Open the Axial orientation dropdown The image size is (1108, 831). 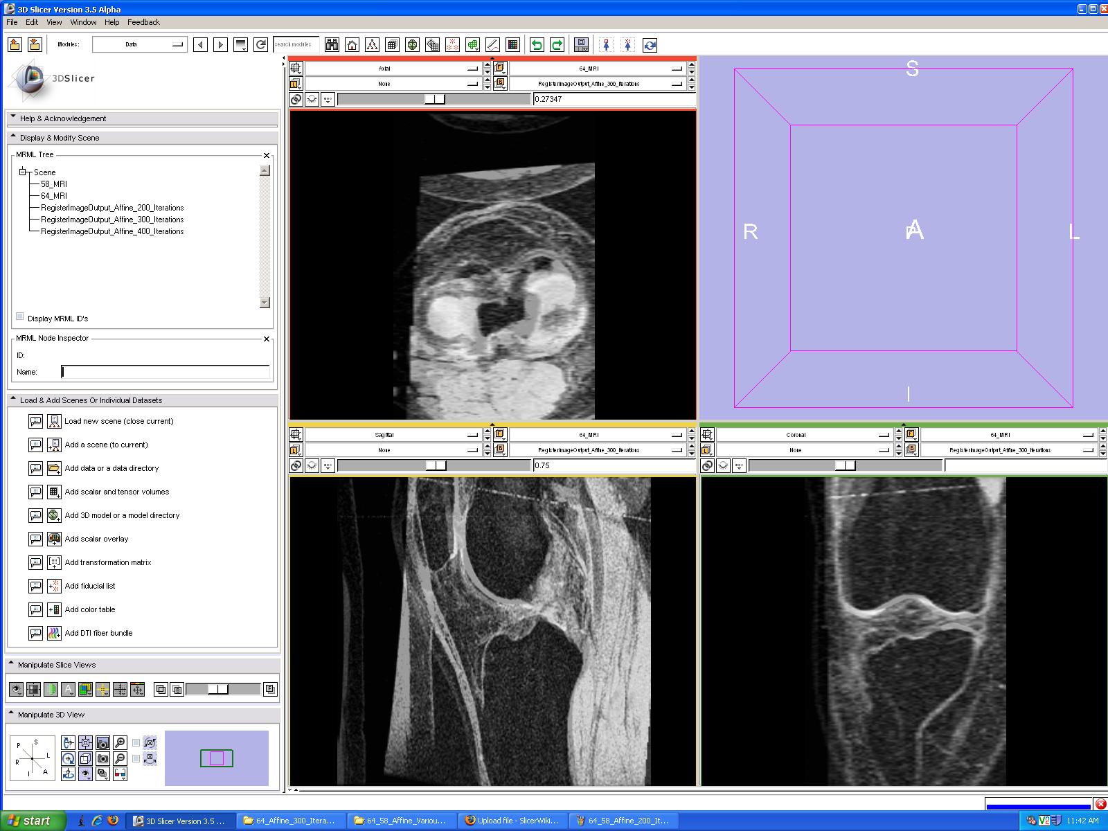click(392, 69)
